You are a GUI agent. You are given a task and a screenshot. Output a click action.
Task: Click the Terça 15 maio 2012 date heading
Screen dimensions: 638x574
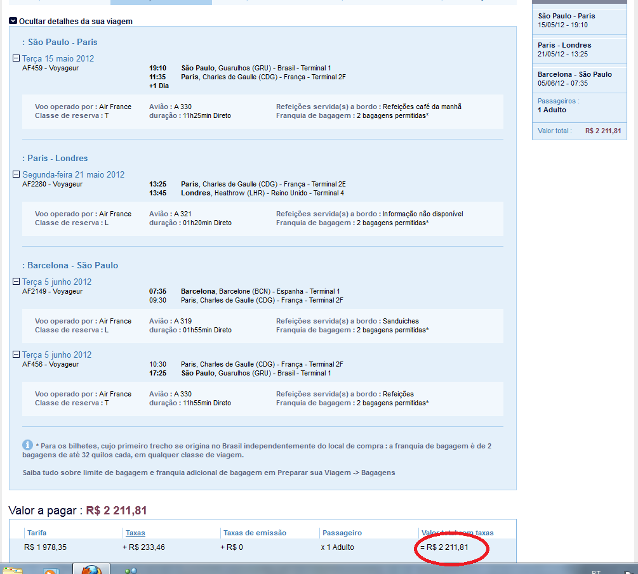(58, 58)
